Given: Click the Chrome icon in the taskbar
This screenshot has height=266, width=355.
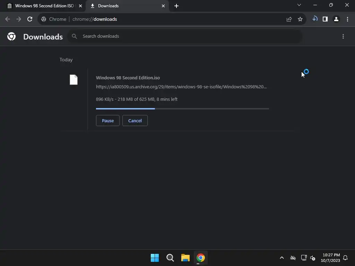Looking at the screenshot, I should [201, 258].
